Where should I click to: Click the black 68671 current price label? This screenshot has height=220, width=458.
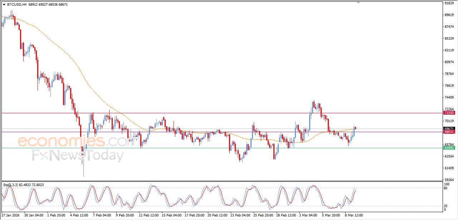449,129
